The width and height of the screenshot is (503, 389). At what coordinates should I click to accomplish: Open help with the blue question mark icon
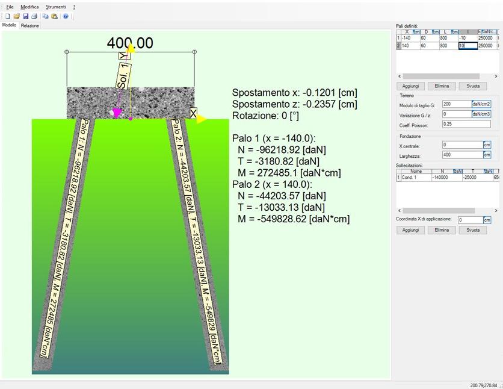[x=65, y=16]
